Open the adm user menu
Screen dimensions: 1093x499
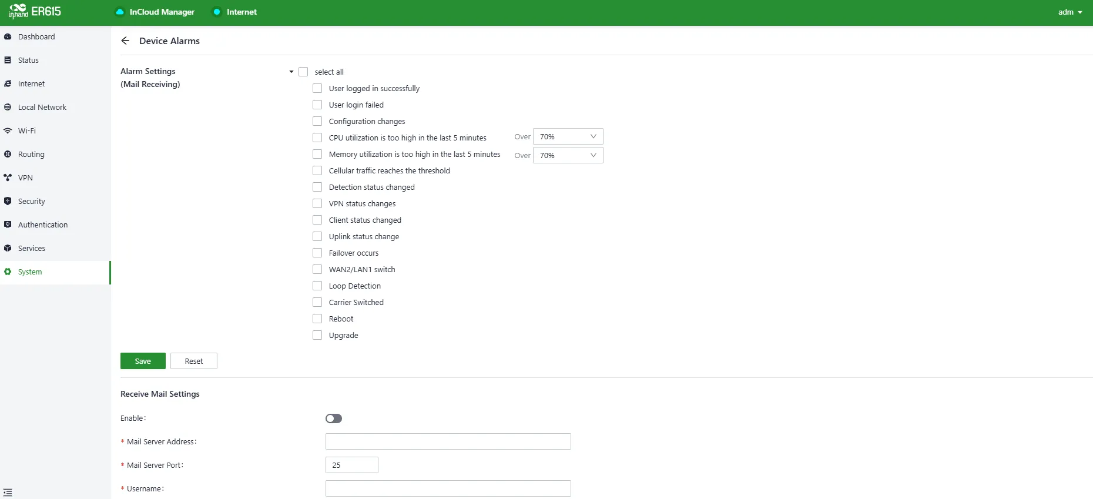1070,12
